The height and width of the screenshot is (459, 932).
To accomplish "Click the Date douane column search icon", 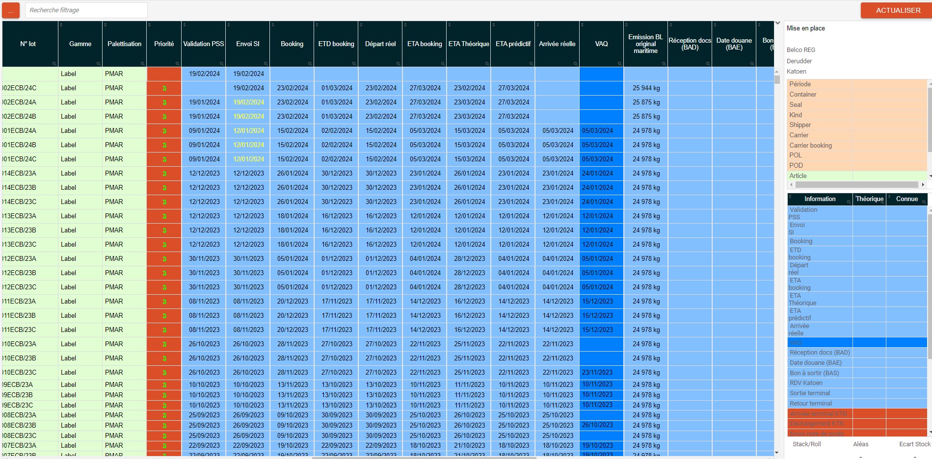I will (x=752, y=64).
